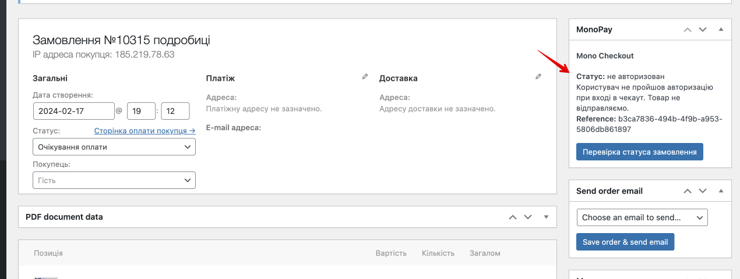Image resolution: width=740 pixels, height=279 pixels.
Task: Collapse the MonoPay panel triangle toggle
Action: point(721,29)
